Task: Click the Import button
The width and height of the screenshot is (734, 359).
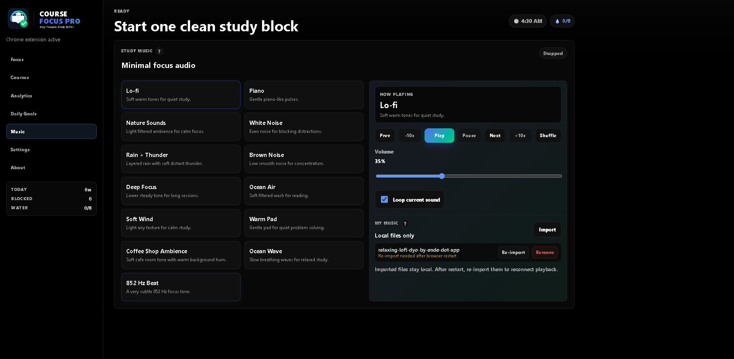Action: 547,230
